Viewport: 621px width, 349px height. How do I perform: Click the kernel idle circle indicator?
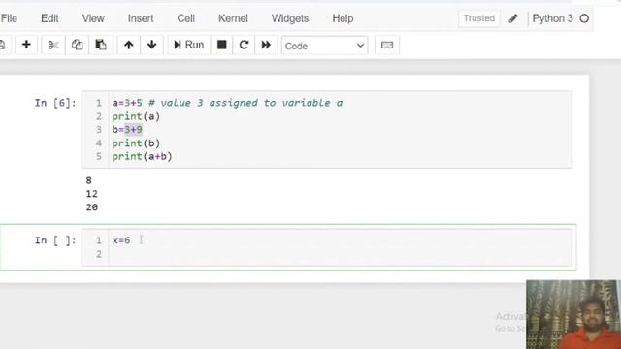pyautogui.click(x=584, y=18)
